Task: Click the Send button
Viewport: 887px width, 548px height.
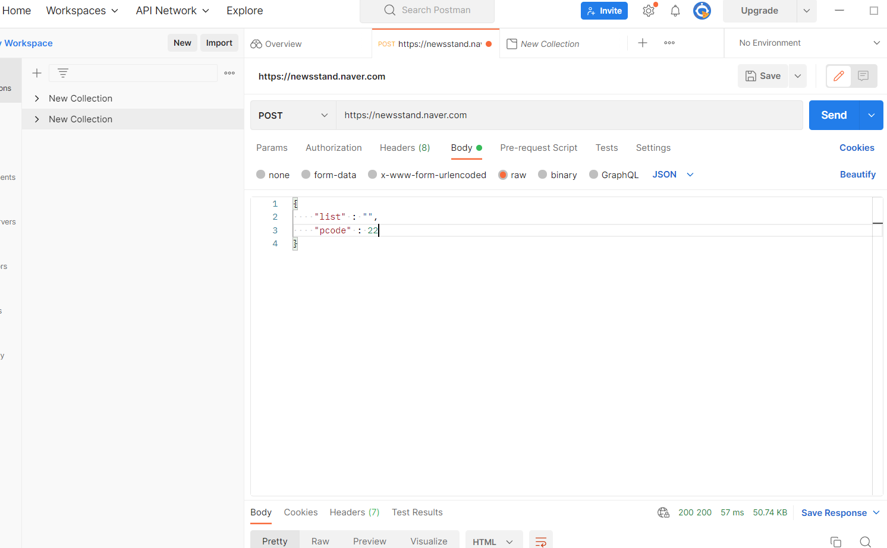Action: [834, 115]
